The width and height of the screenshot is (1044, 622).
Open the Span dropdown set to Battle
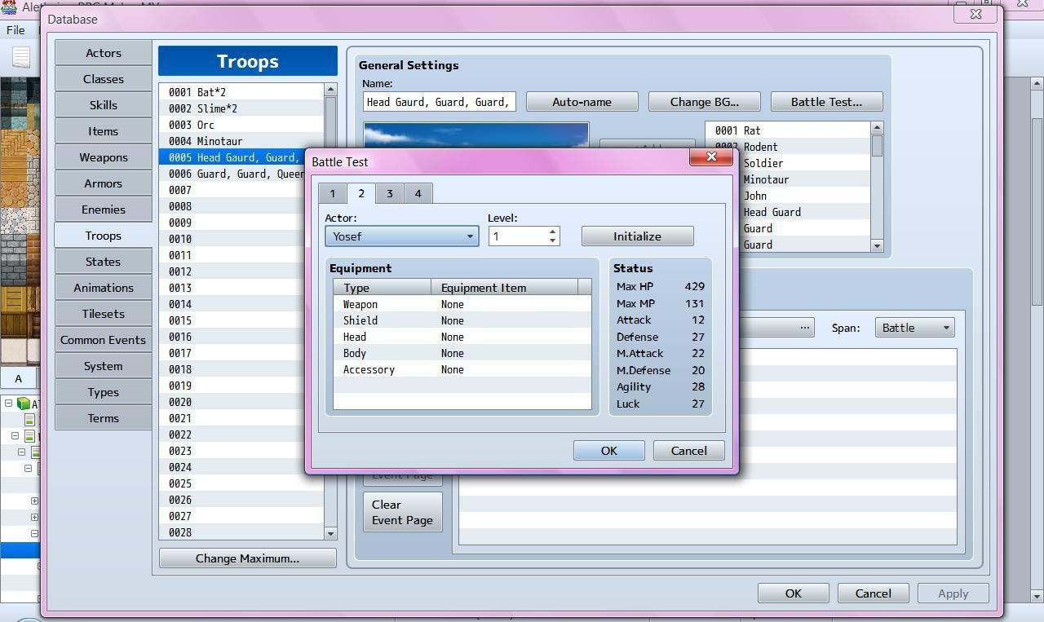(914, 328)
